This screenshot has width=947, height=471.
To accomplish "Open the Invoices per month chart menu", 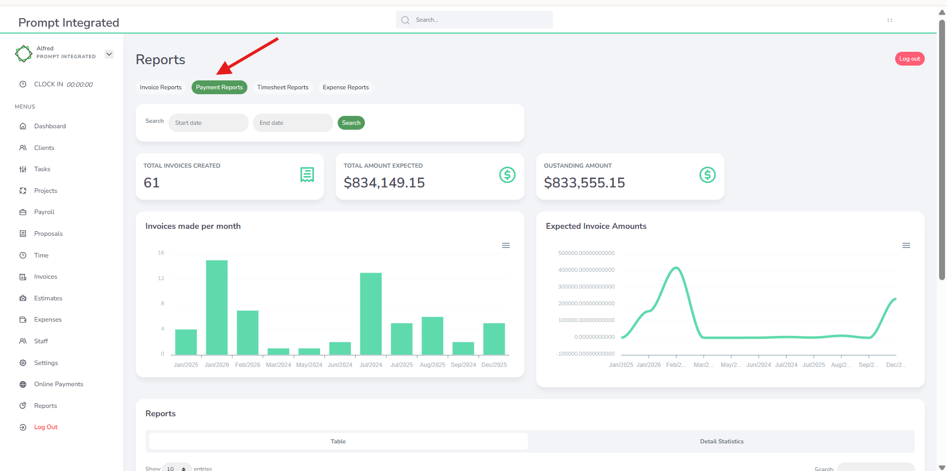I will pos(506,246).
